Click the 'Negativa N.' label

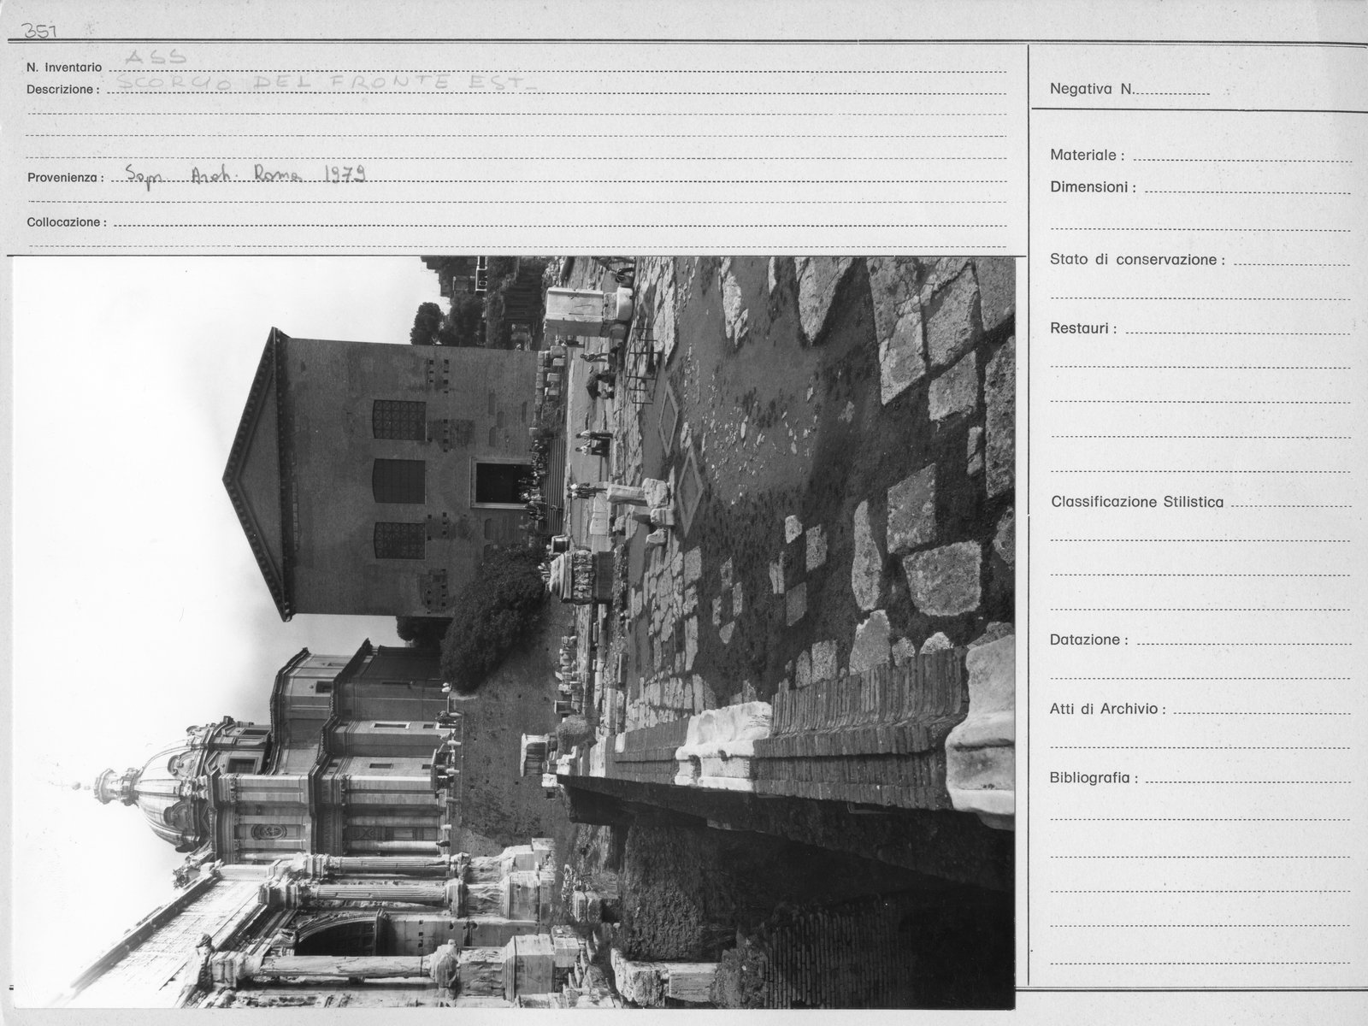click(x=1092, y=89)
